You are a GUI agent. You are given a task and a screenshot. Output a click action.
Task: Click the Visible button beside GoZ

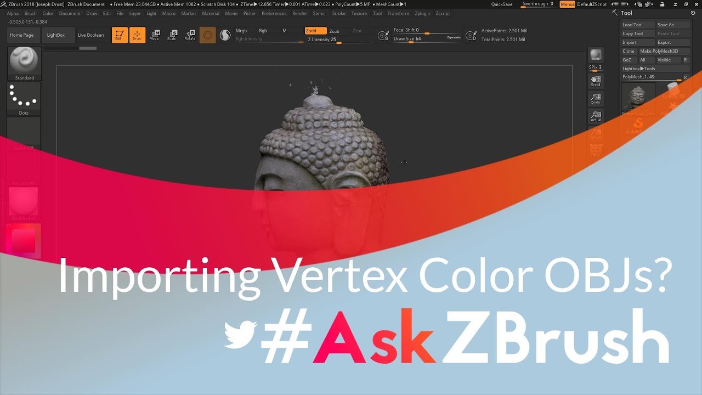click(x=669, y=60)
